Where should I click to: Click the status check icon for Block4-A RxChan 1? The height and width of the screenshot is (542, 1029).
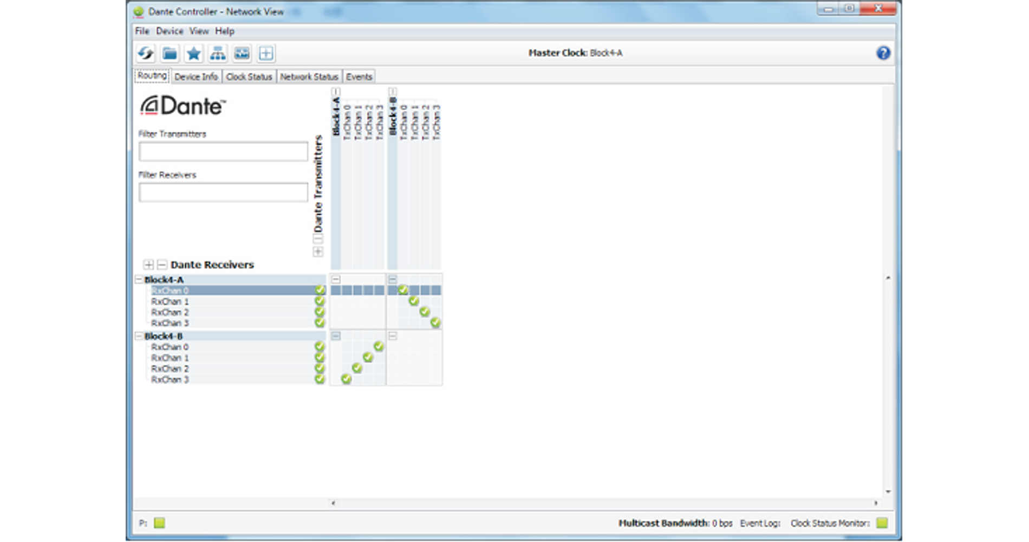pyautogui.click(x=320, y=301)
